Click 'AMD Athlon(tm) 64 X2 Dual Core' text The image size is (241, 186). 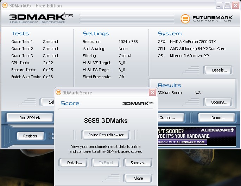click(x=198, y=49)
